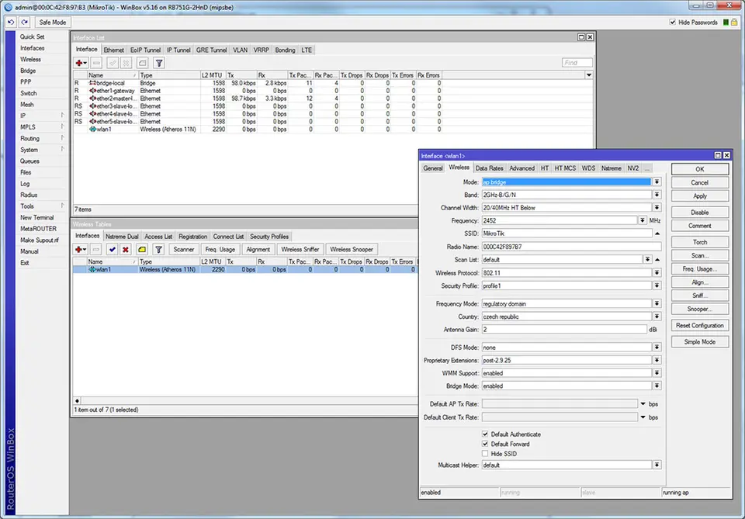This screenshot has width=745, height=519.
Task: Open the Security Profiles tab
Action: click(269, 237)
